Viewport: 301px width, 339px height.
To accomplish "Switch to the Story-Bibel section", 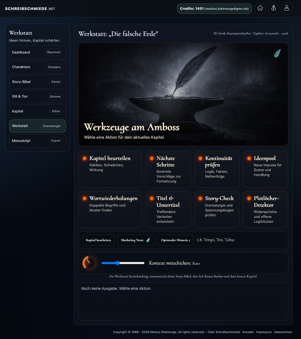I will [37, 82].
